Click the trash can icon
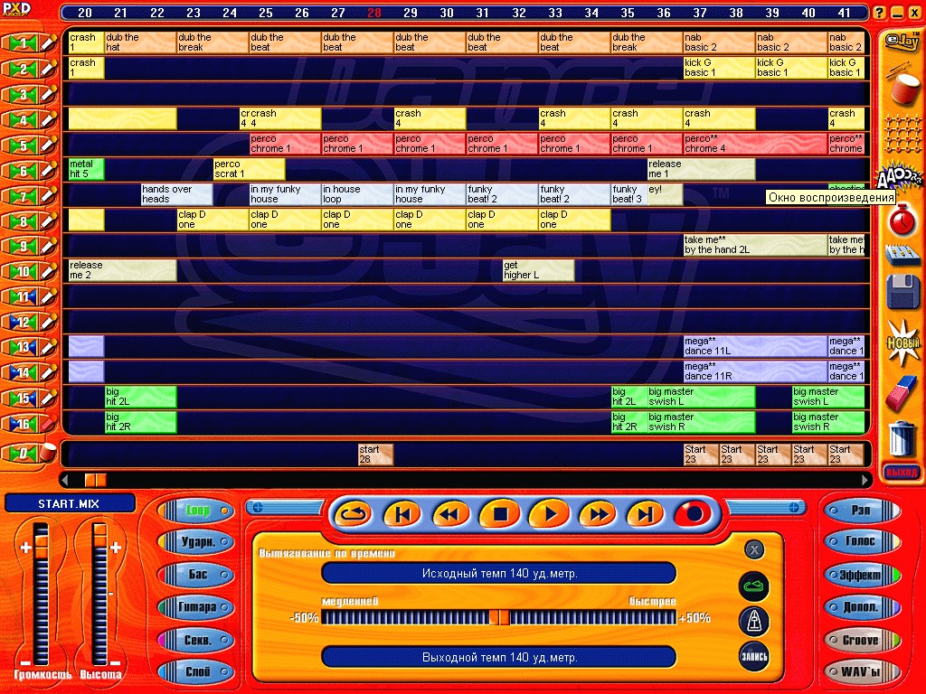The image size is (926, 694). tap(902, 439)
